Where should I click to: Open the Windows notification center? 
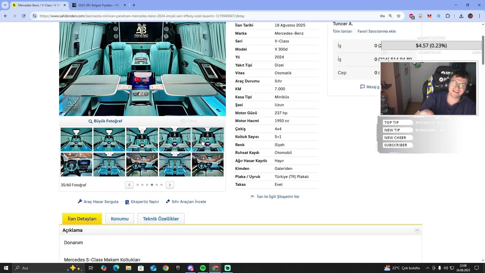point(477,268)
